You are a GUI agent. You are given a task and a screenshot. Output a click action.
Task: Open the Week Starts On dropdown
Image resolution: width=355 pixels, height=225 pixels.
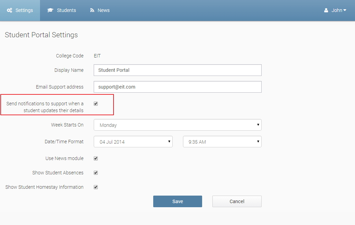click(177, 125)
